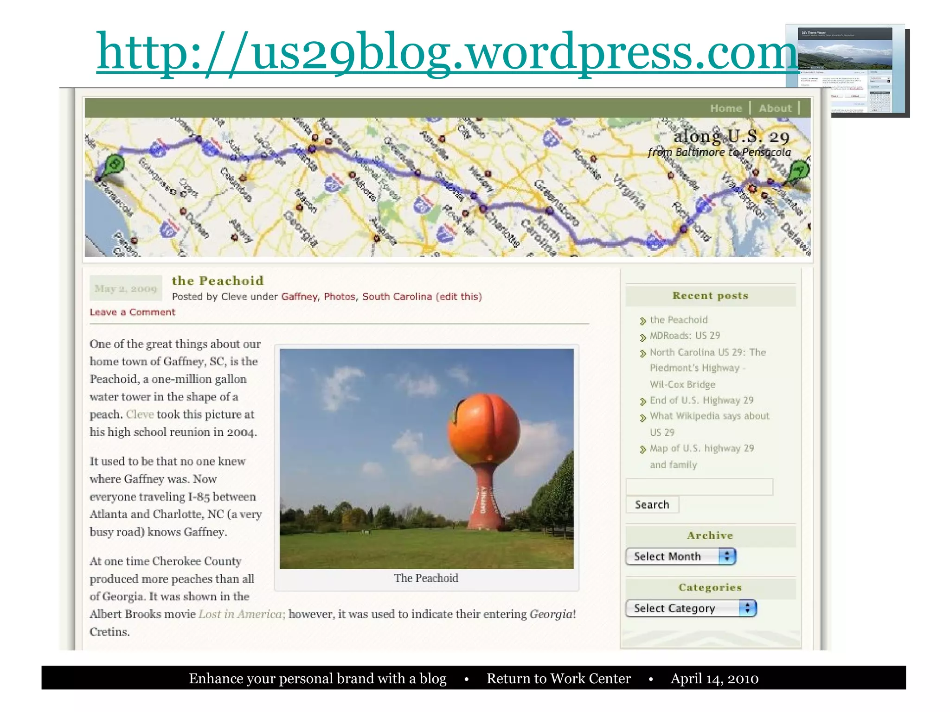Click the green B marker at Pensacola

point(114,164)
